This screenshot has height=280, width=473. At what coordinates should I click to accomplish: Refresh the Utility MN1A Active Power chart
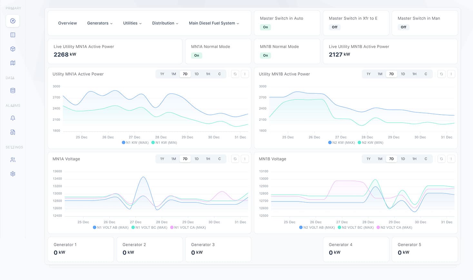tap(235, 74)
